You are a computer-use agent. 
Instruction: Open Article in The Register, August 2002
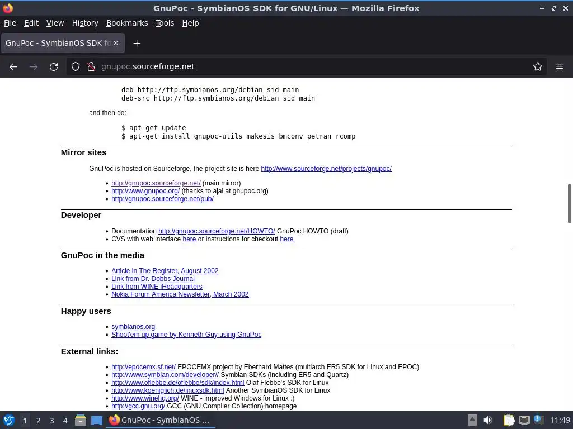coord(165,271)
